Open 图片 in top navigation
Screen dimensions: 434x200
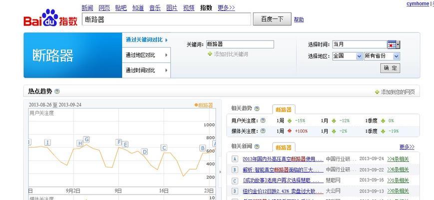[172, 8]
